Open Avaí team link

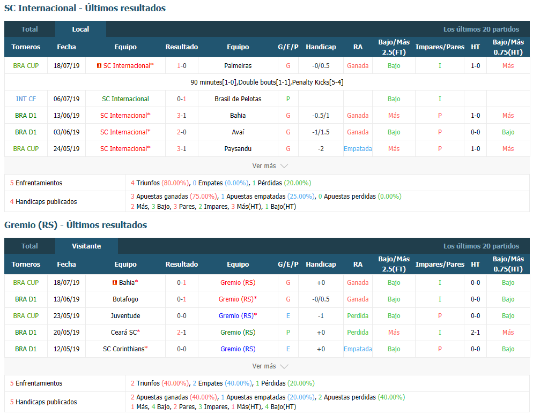tap(238, 132)
